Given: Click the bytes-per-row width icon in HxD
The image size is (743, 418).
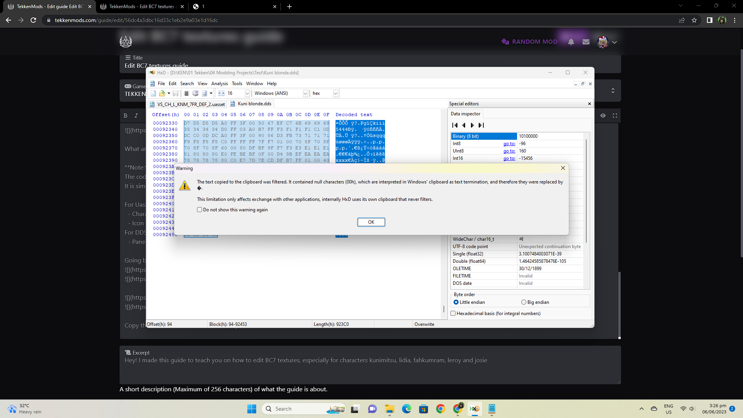Looking at the screenshot, I should [221, 93].
